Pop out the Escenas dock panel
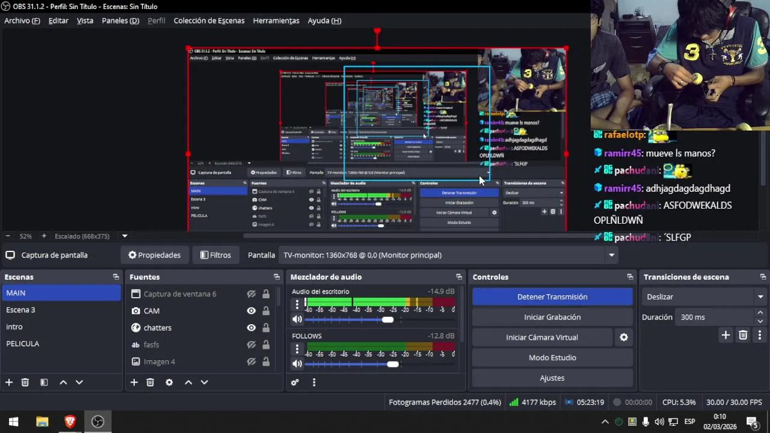770x433 pixels. pos(116,277)
